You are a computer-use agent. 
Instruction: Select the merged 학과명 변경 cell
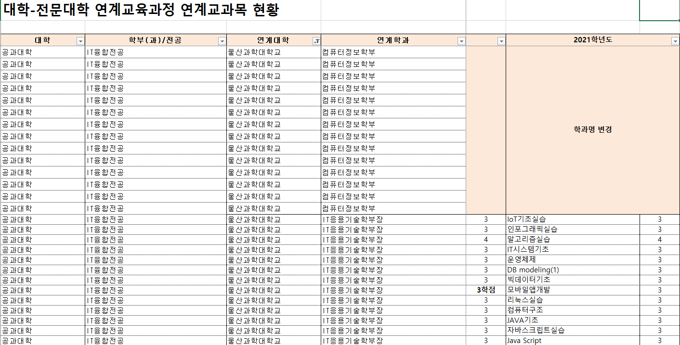(x=593, y=130)
